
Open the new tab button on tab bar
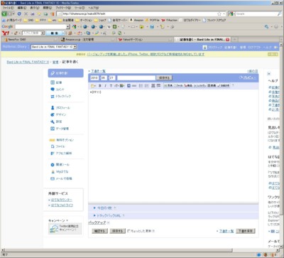pyautogui.click(x=235, y=40)
